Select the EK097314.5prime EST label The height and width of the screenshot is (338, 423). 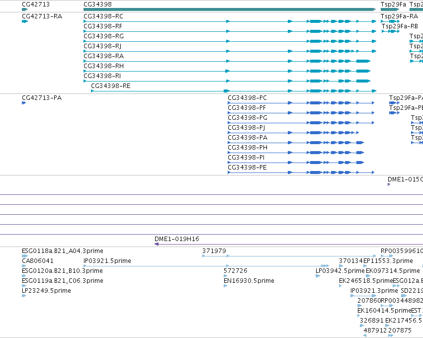click(x=393, y=271)
